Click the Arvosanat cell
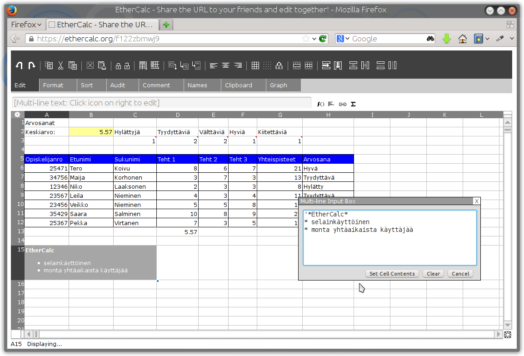Viewport: 524px width, 356px height. [x=47, y=123]
